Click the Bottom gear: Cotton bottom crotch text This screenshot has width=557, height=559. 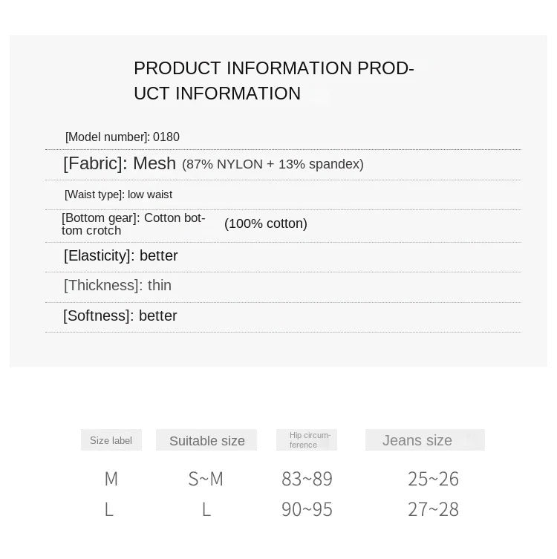134,224
